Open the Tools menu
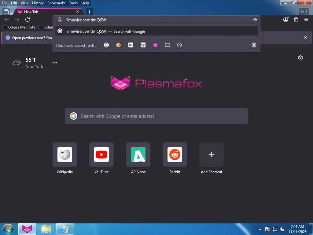Screen dimensions: 313x235 click(73, 3)
